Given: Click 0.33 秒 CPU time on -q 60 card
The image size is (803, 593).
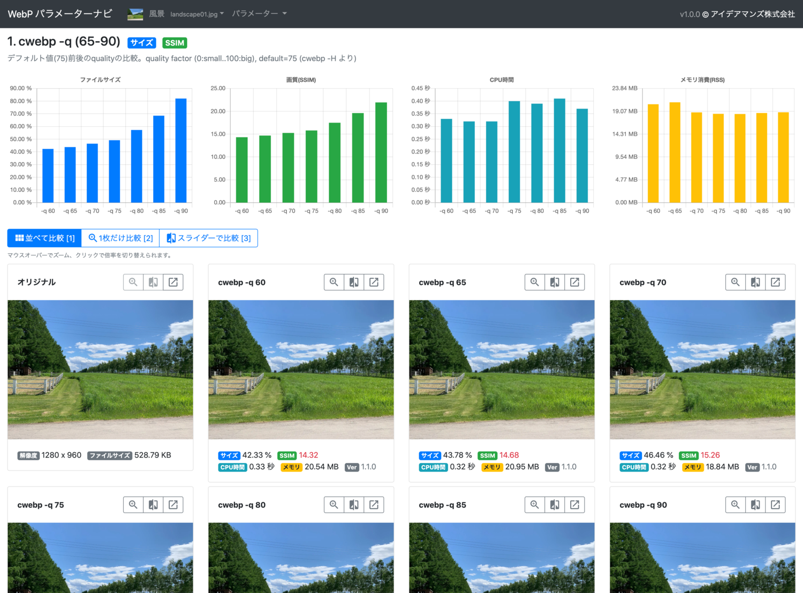Looking at the screenshot, I should (262, 467).
